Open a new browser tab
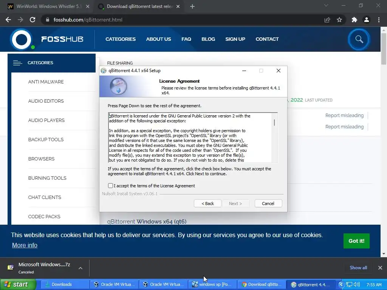The width and height of the screenshot is (387, 290). point(192,6)
